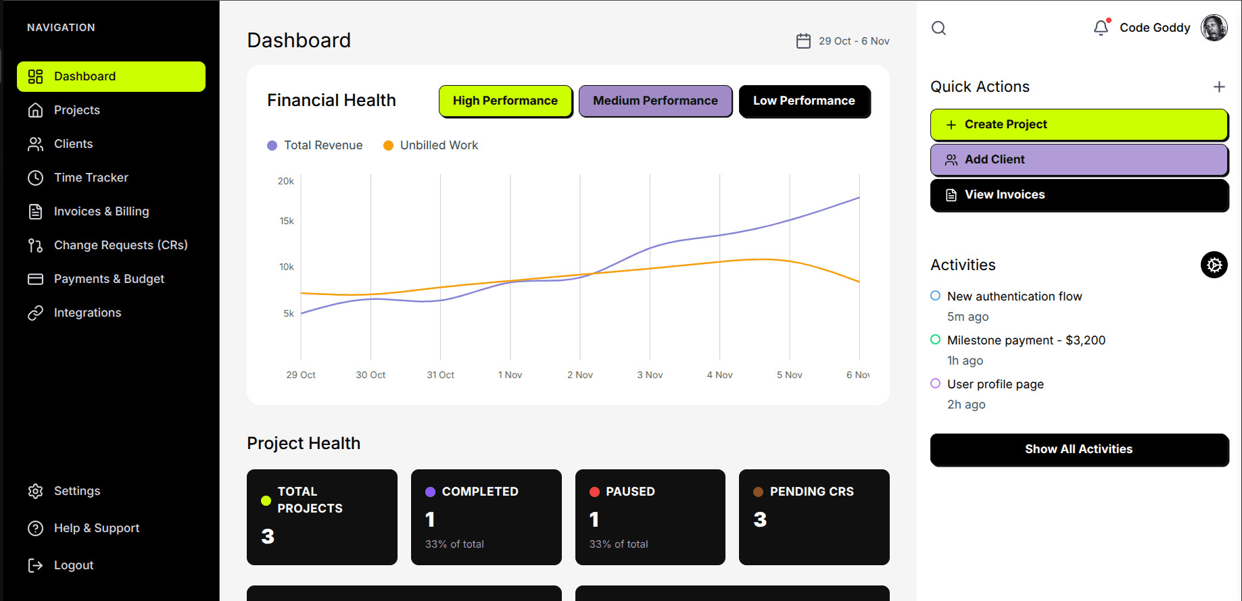Toggle the Unbilled Work series in the legend
The width and height of the screenshot is (1242, 601).
[x=429, y=145]
